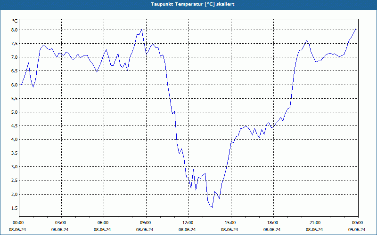This screenshot has height=235, width=377.
Task: Select the '15:00' time label
Action: click(231, 223)
